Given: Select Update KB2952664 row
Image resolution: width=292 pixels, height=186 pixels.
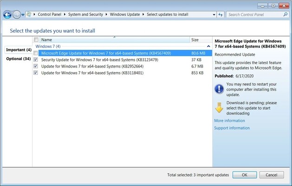Looking at the screenshot, I should [125, 66].
